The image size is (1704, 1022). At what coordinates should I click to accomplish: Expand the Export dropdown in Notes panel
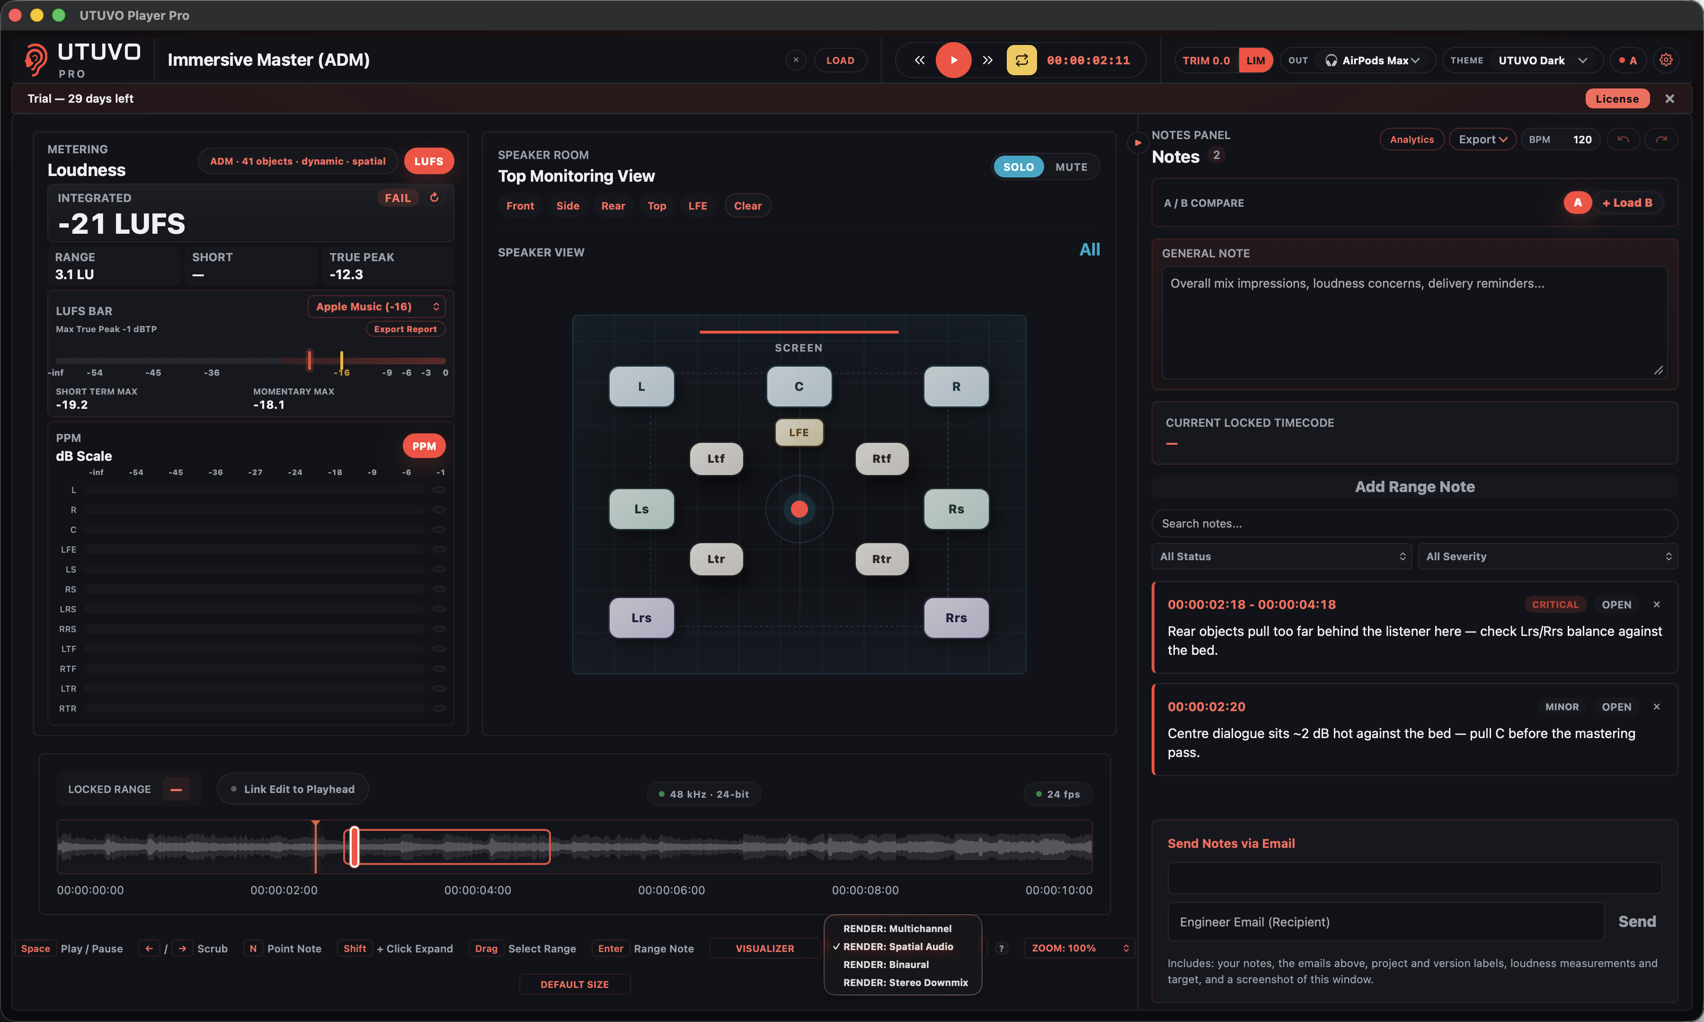(x=1482, y=139)
